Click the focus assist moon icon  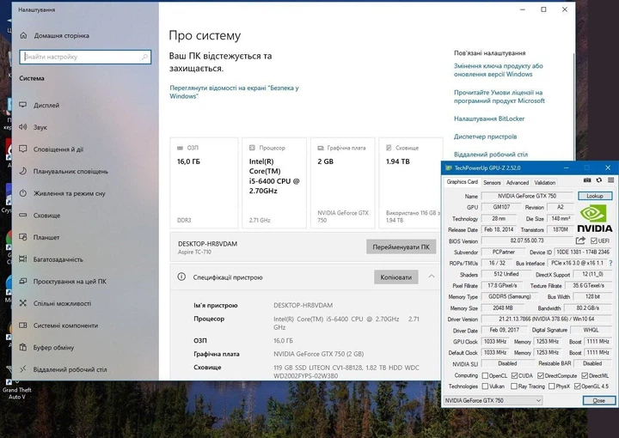[x=23, y=171]
